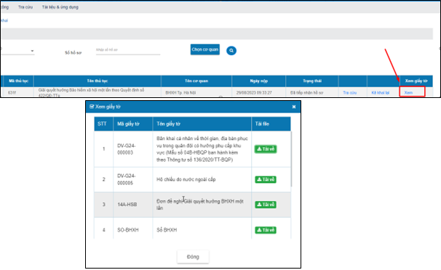The width and height of the screenshot is (441, 270).
Task: Download the 14A-HSB document file
Action: tap(266, 205)
